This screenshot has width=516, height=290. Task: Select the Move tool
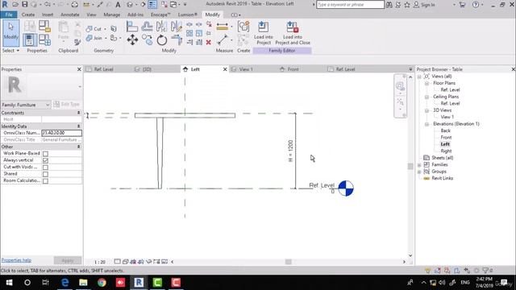pos(132,40)
